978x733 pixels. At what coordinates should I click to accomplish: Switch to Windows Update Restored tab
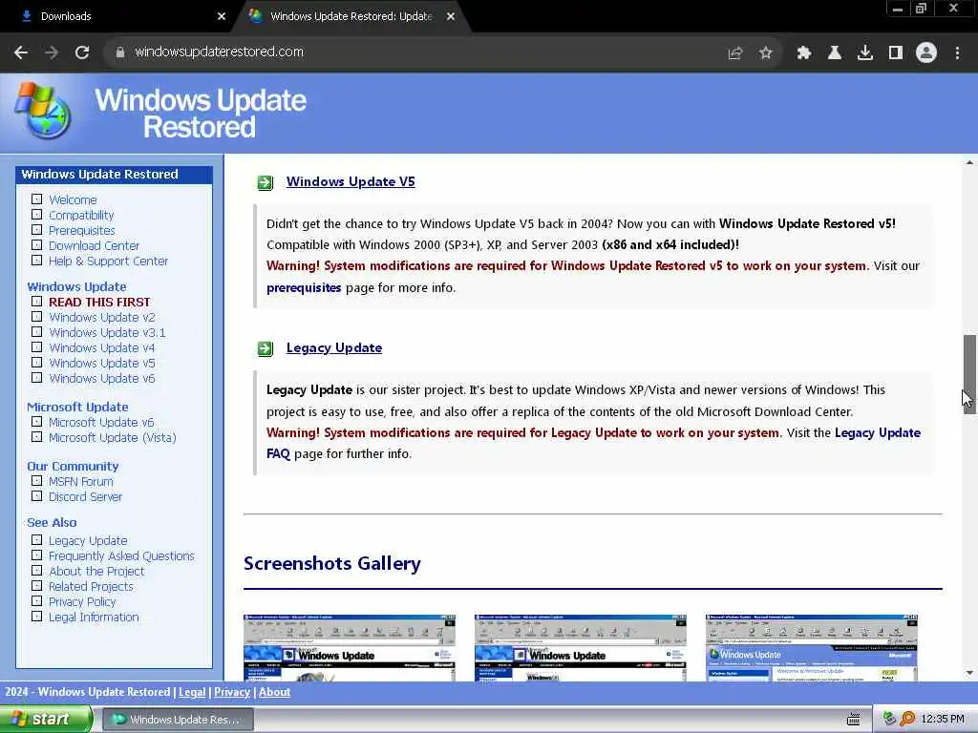[x=351, y=16]
